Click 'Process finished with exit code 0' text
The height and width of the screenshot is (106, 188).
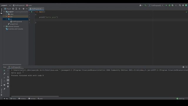pos(27,75)
